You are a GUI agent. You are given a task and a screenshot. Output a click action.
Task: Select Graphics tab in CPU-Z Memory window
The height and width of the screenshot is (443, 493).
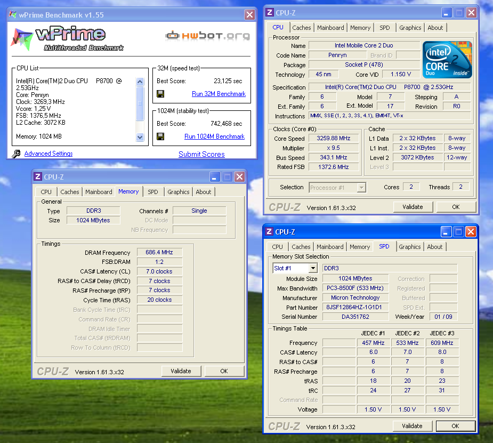pos(178,192)
